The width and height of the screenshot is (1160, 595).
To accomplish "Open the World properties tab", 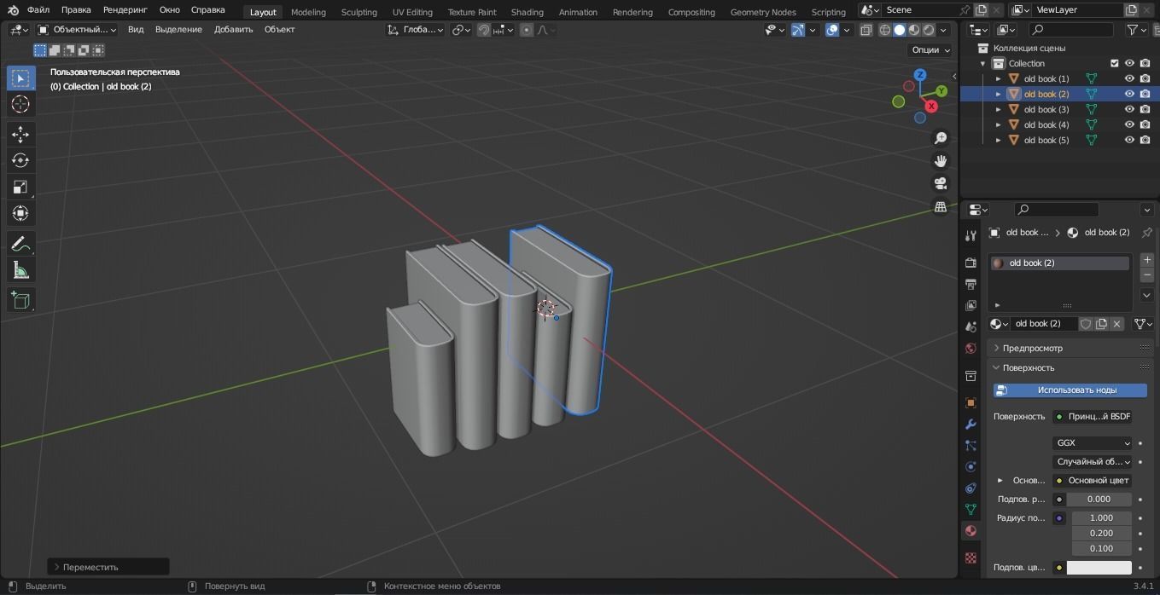I will (971, 348).
